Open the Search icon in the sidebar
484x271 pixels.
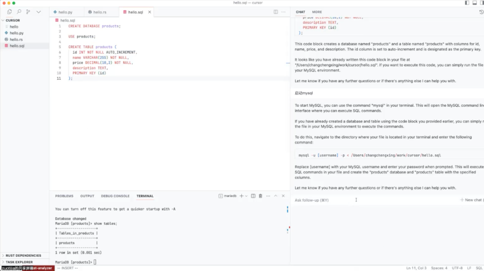pyautogui.click(x=19, y=12)
